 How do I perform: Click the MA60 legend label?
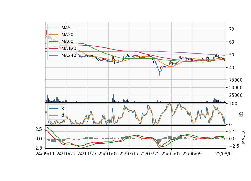pyautogui.click(x=67, y=41)
